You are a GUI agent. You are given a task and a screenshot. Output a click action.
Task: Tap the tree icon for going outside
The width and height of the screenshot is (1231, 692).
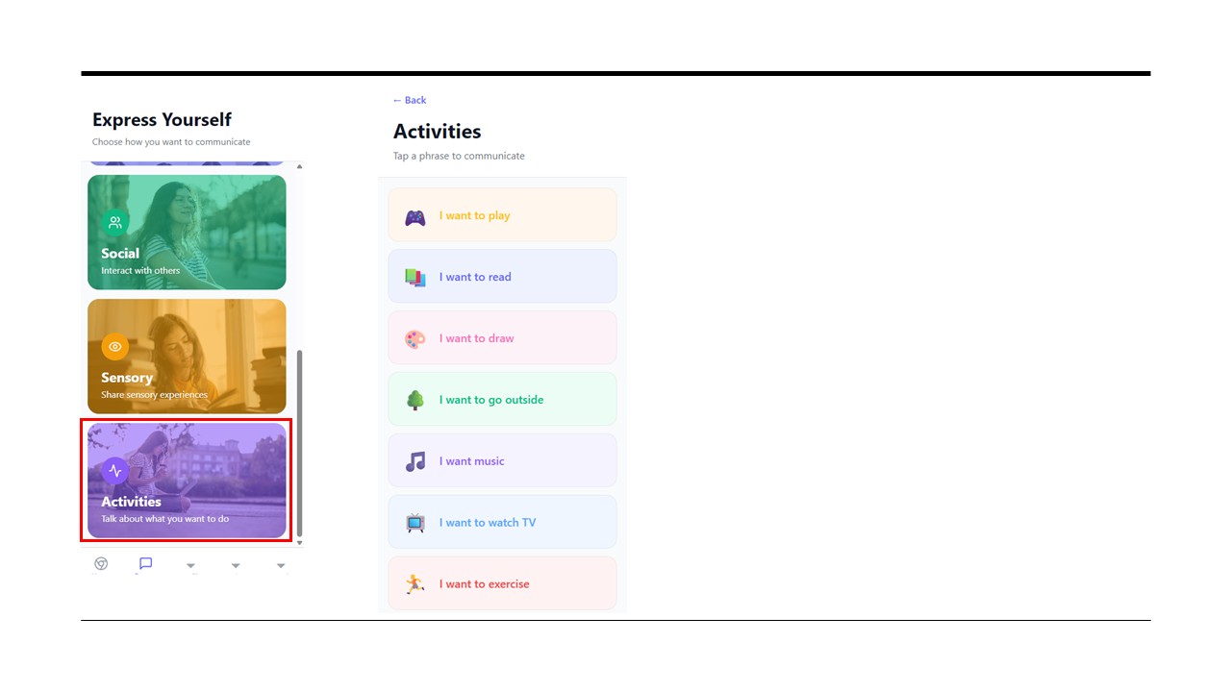click(415, 400)
